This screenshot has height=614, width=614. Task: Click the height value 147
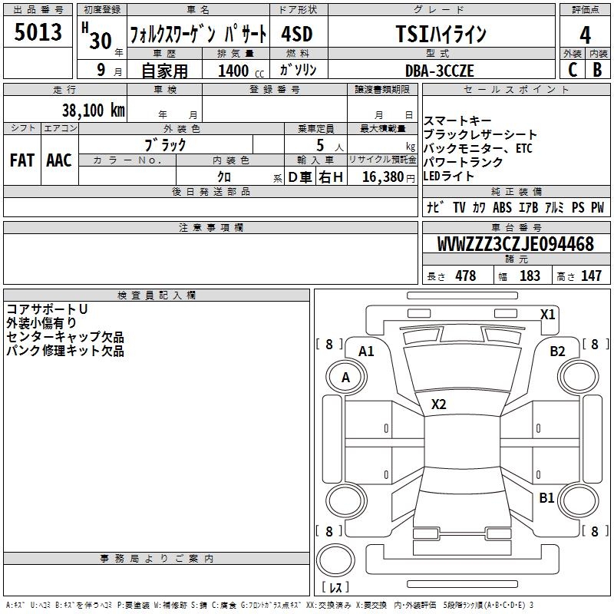pyautogui.click(x=591, y=276)
